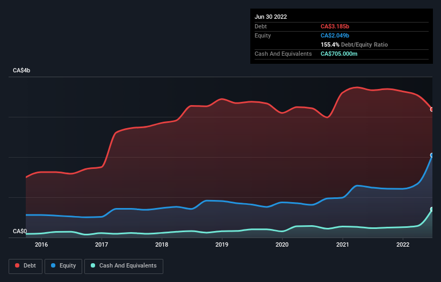This screenshot has width=441, height=282.
Task: Click the teal Cash endpoint marker
Action: pos(432,209)
